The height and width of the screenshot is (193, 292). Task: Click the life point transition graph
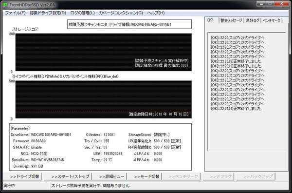pos(103,99)
